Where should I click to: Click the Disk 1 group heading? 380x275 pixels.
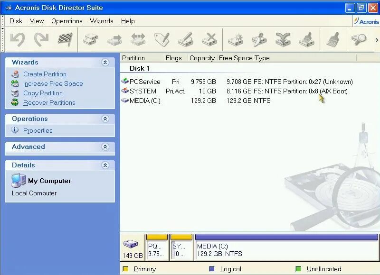point(139,68)
